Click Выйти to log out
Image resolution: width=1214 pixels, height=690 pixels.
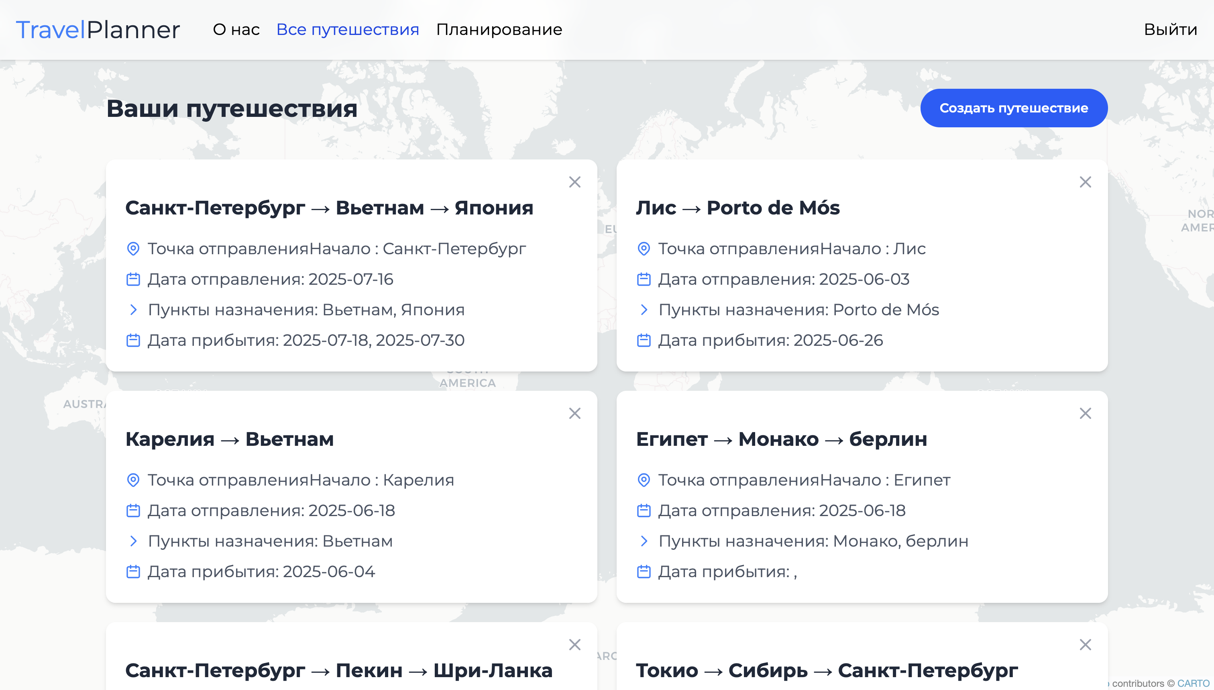click(1170, 29)
